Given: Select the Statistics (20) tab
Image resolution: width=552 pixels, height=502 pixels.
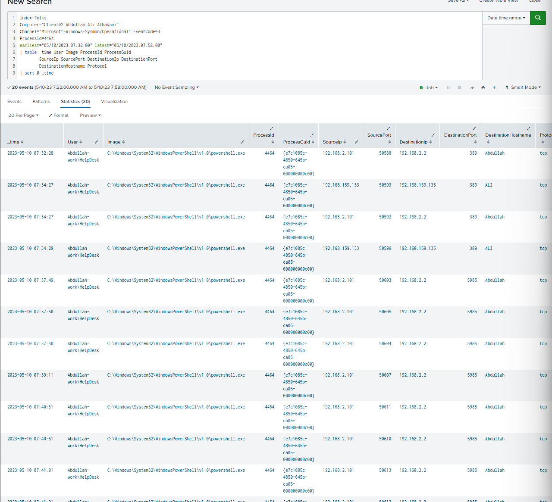Looking at the screenshot, I should [x=75, y=102].
